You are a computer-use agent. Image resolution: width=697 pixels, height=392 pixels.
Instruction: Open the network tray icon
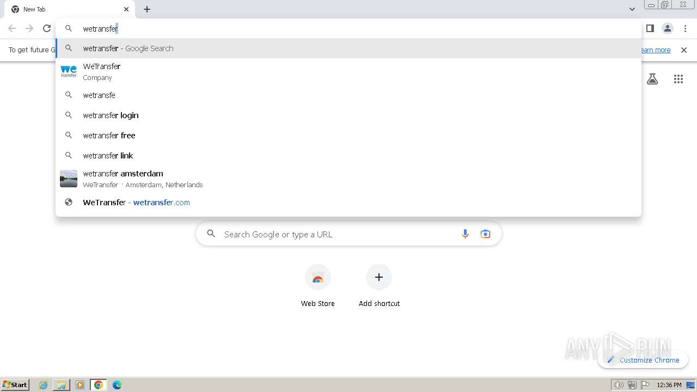(632, 385)
